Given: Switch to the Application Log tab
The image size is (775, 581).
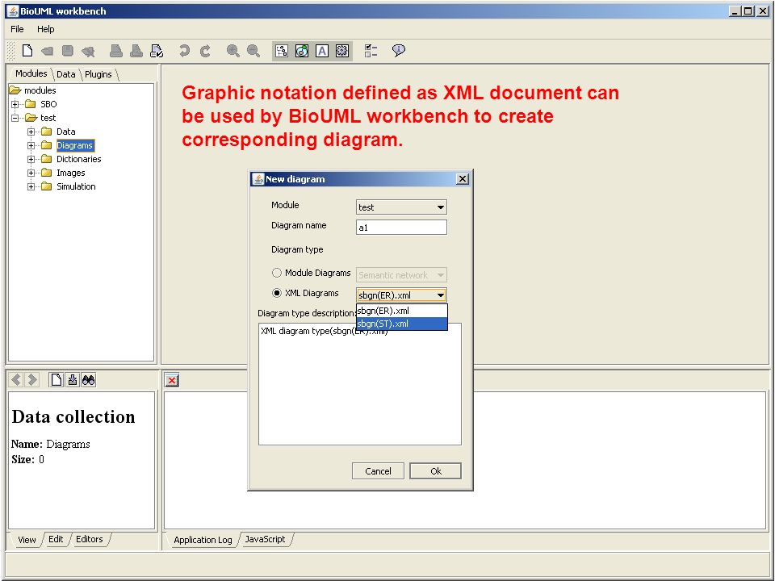Looking at the screenshot, I should 203,540.
